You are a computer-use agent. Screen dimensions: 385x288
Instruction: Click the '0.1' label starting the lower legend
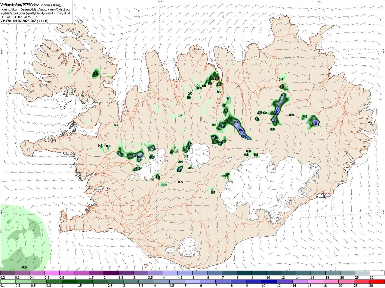point(2,286)
